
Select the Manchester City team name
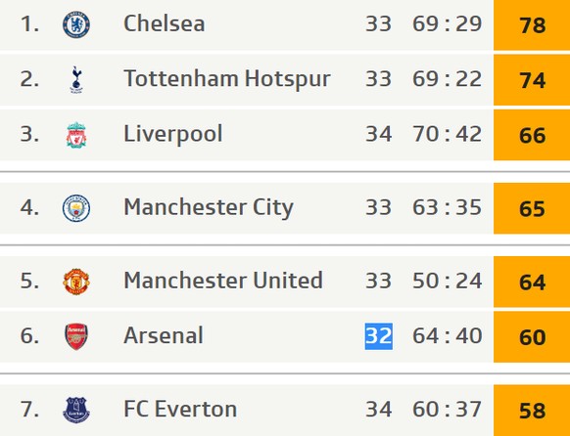coord(209,208)
